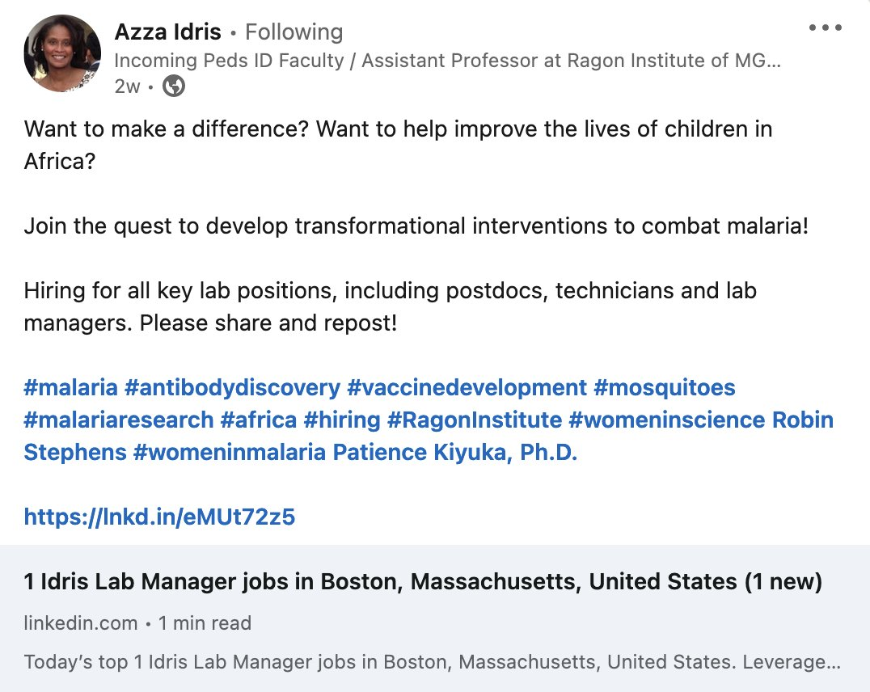Open the lnkd.in shortened URL
This screenshot has height=692, width=870.
[159, 517]
